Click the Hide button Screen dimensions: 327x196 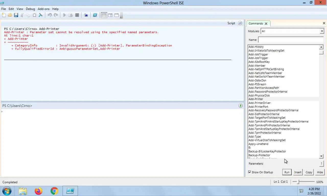pyautogui.click(x=320, y=172)
